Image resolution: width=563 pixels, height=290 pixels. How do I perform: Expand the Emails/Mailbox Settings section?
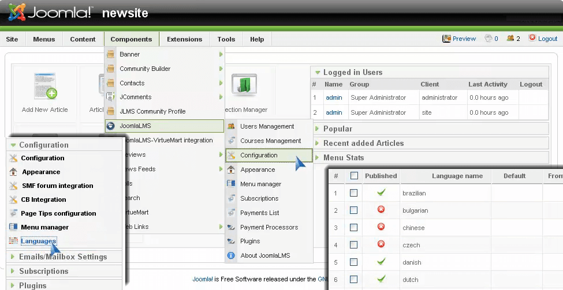pyautogui.click(x=13, y=257)
